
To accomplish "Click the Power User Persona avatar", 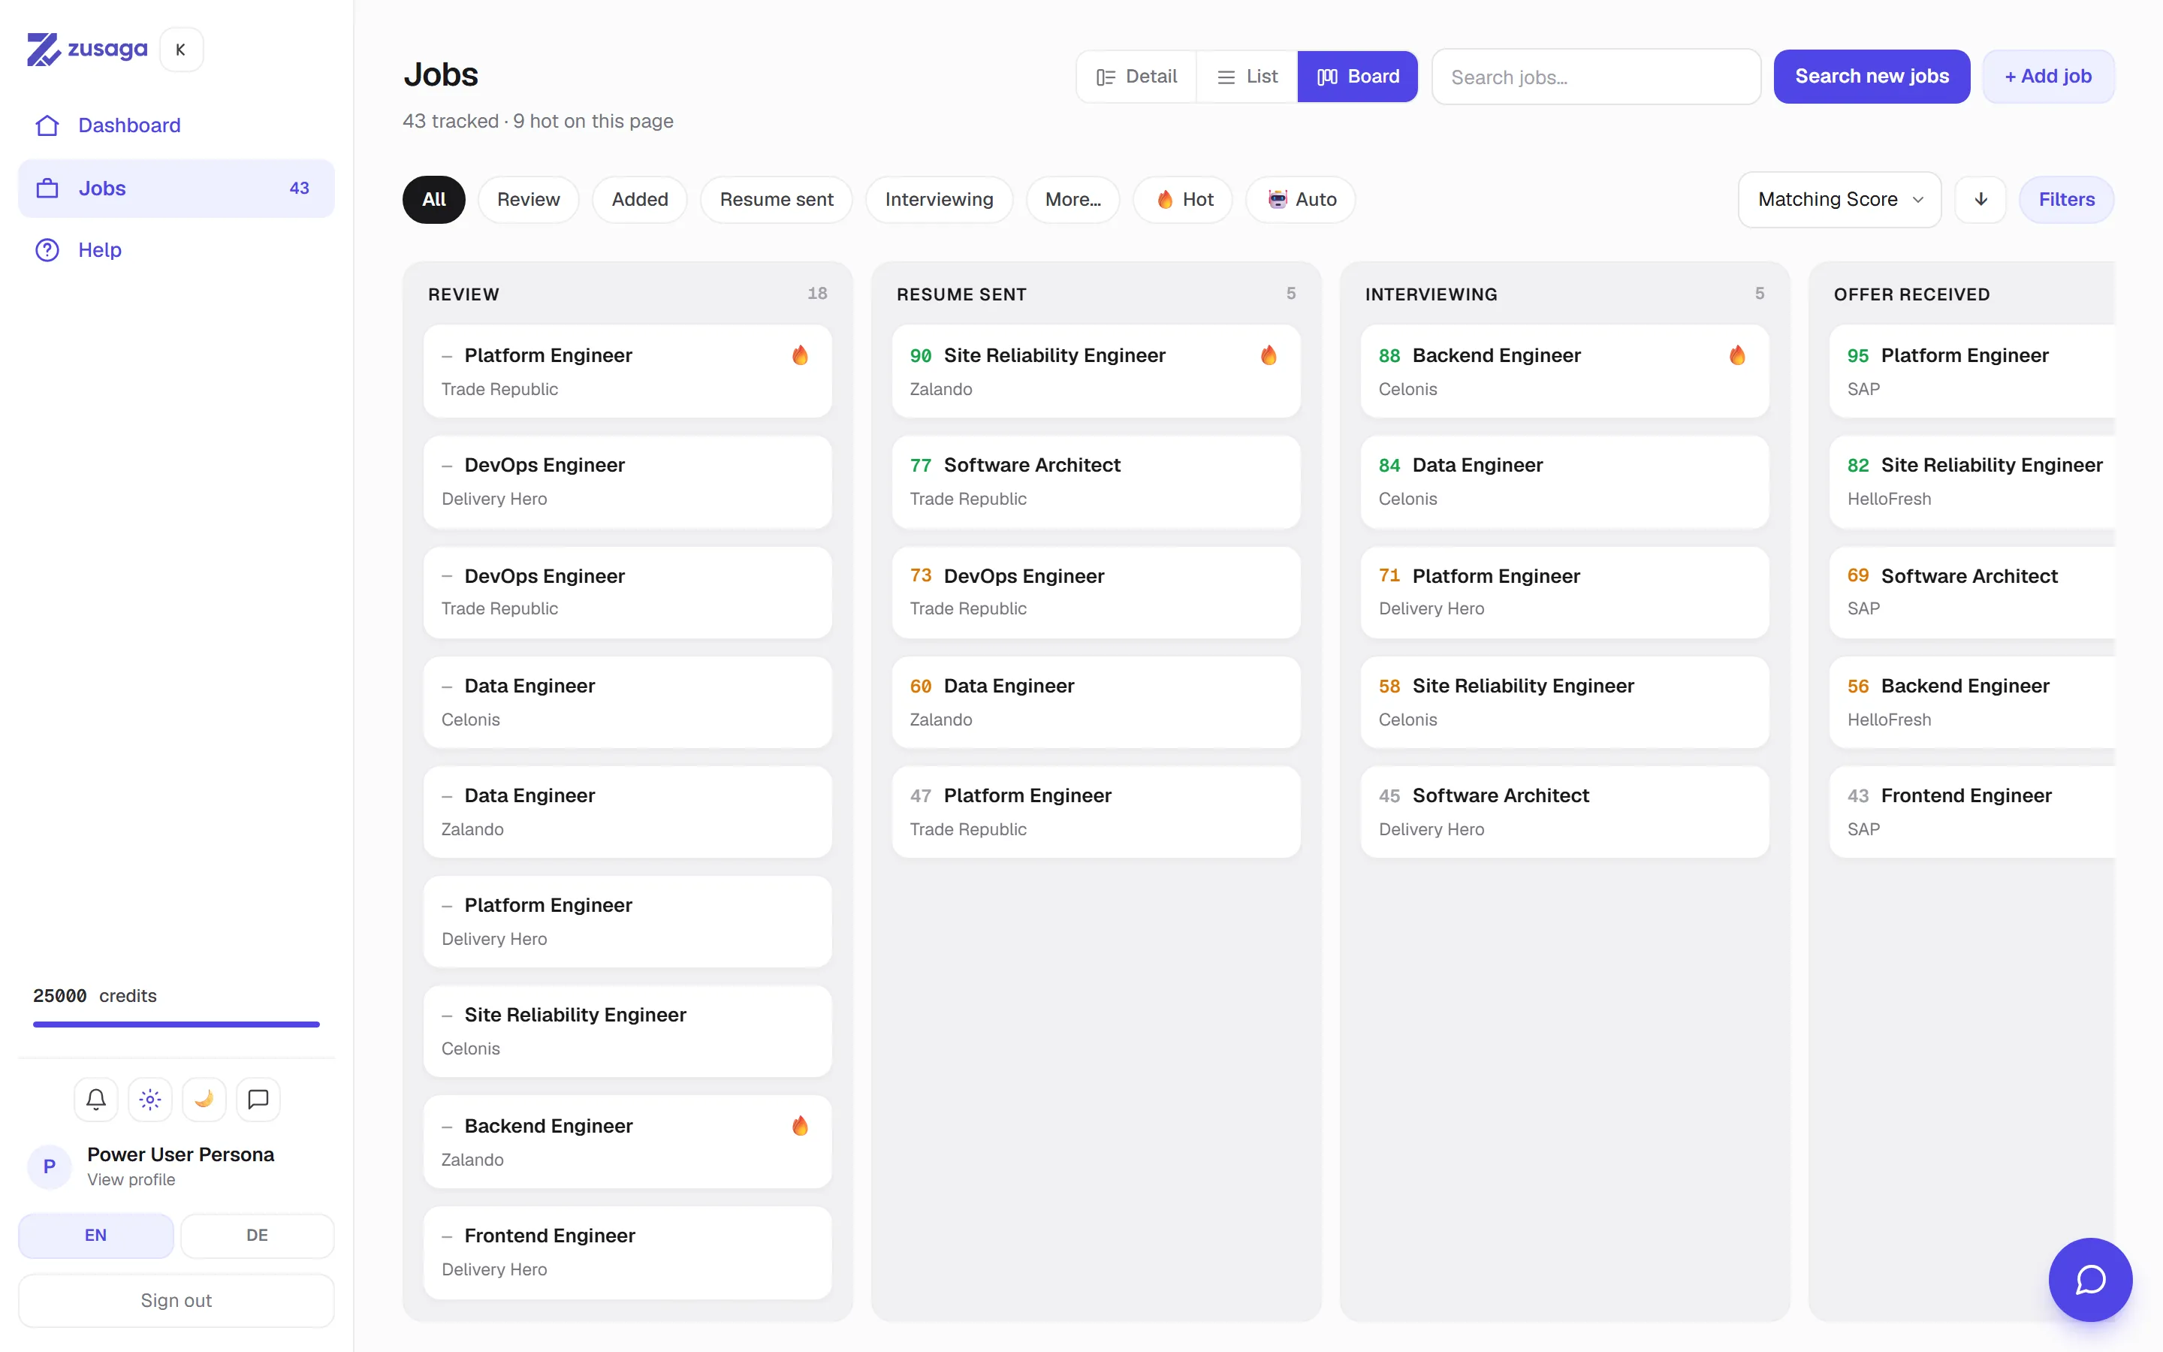I will [49, 1166].
